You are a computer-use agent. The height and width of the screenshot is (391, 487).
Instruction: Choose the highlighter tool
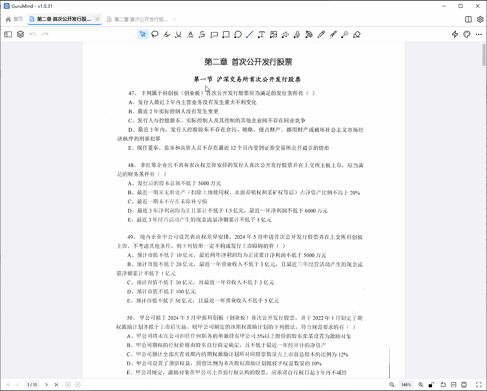click(x=167, y=34)
